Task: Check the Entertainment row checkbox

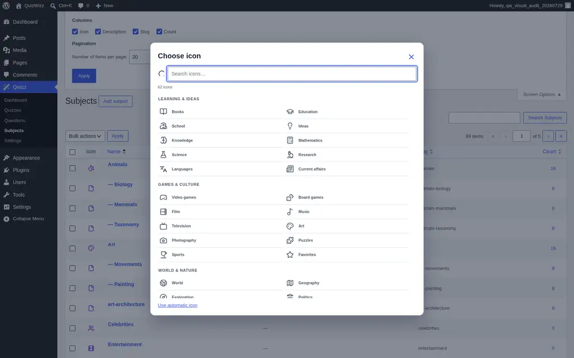Action: (x=72, y=348)
